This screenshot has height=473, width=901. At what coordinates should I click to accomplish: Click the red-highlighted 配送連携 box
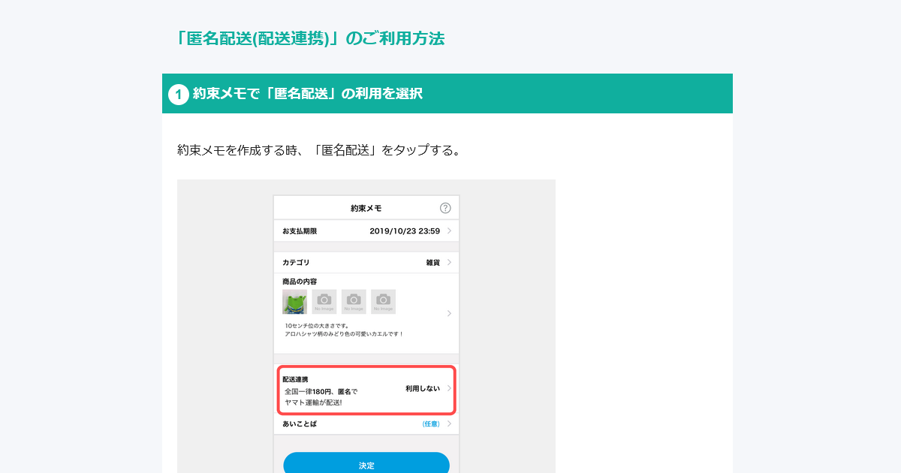pyautogui.click(x=366, y=390)
